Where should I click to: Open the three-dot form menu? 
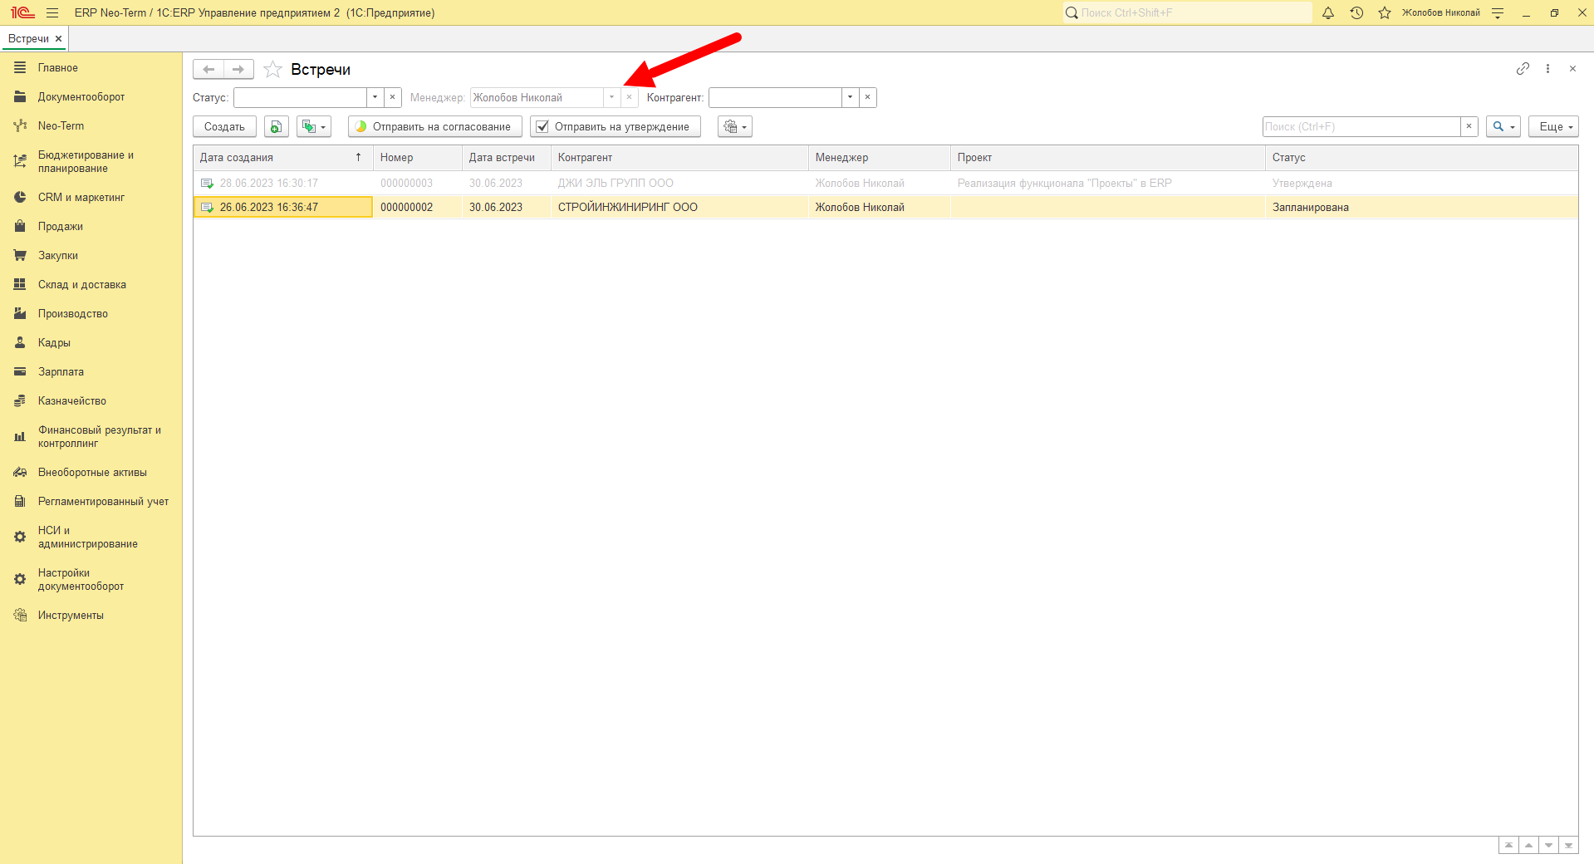click(x=1547, y=69)
